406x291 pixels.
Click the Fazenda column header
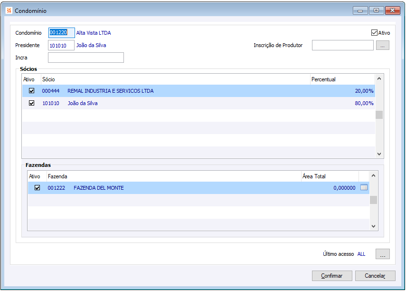[174, 176]
